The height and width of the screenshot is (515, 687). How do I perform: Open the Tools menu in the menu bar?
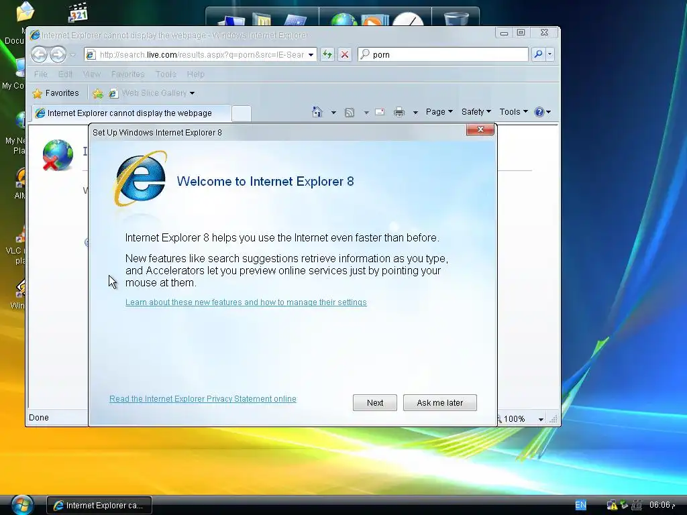pyautogui.click(x=166, y=74)
